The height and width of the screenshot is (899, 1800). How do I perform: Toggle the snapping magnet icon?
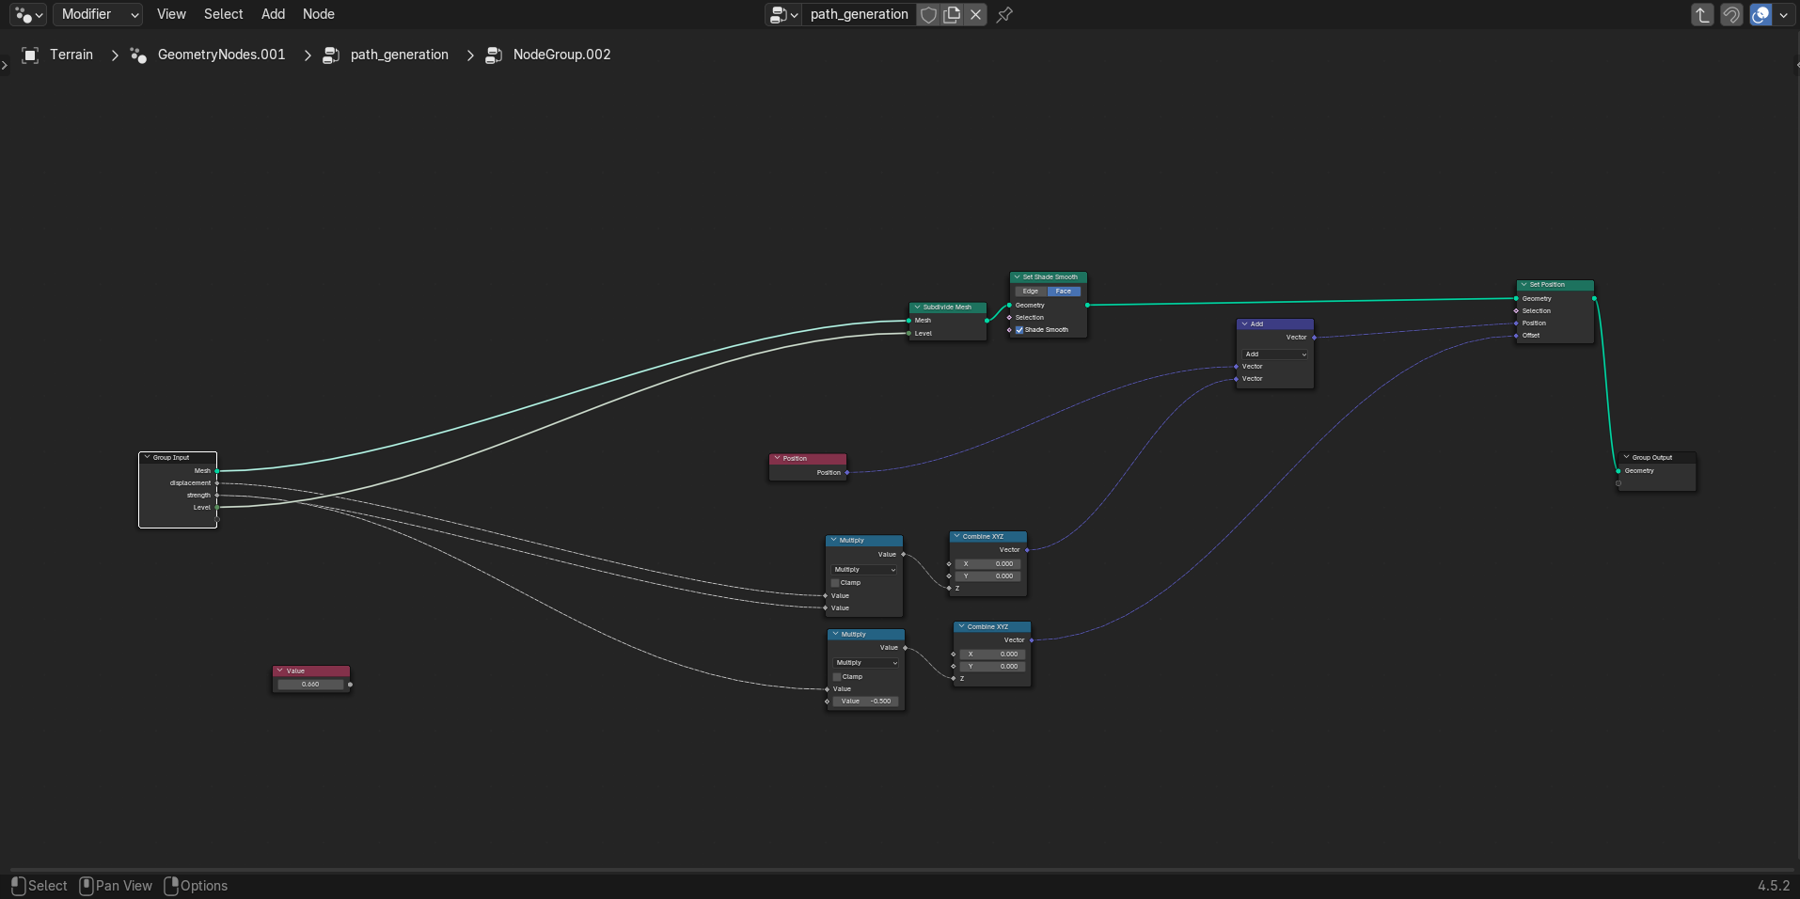pos(1731,14)
